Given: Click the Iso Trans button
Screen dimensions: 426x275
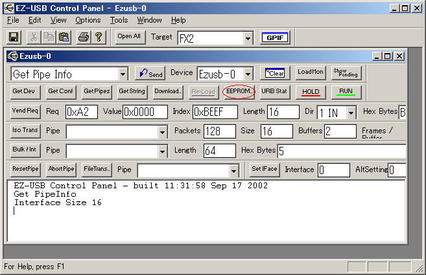Looking at the screenshot, I should (25, 131).
